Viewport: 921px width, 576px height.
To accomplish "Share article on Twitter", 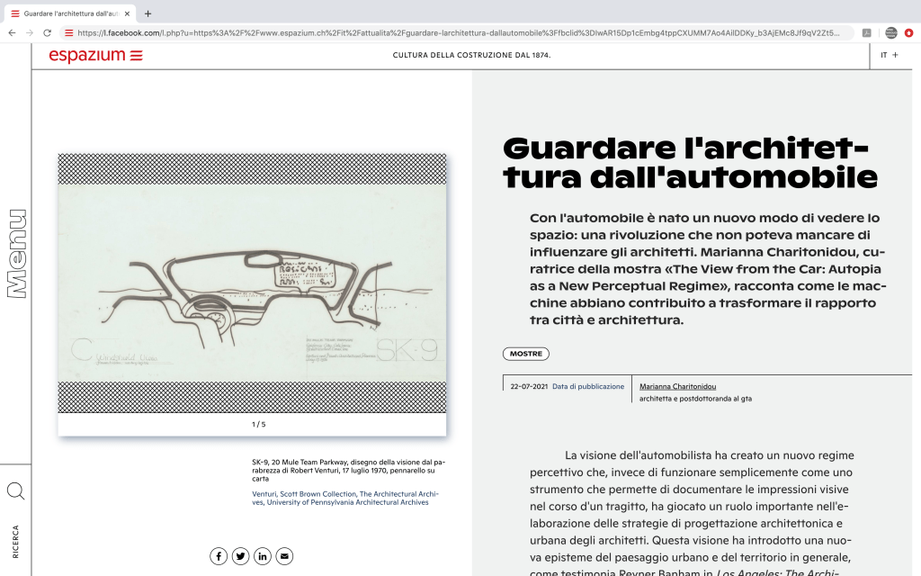I will pos(240,556).
